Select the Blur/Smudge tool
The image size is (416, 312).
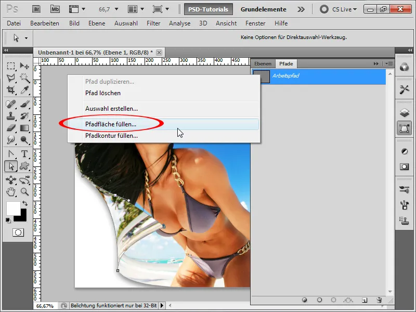[x=11, y=139]
